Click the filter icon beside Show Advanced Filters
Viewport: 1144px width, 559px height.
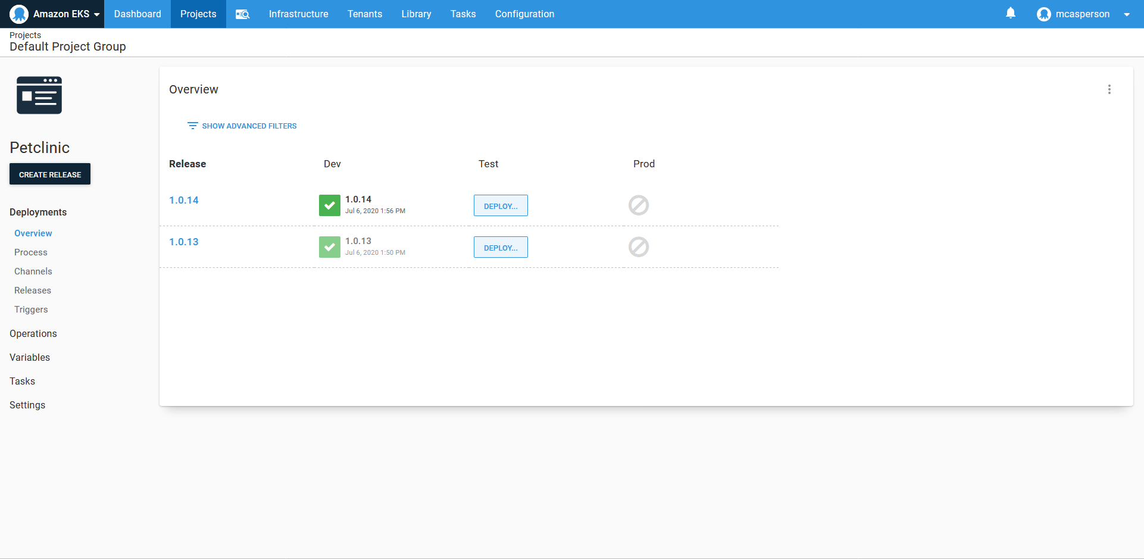click(x=192, y=126)
